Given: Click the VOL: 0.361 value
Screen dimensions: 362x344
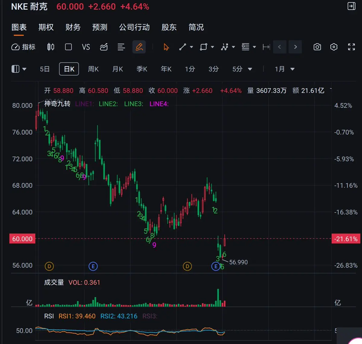Looking at the screenshot, I should pyautogui.click(x=84, y=282).
